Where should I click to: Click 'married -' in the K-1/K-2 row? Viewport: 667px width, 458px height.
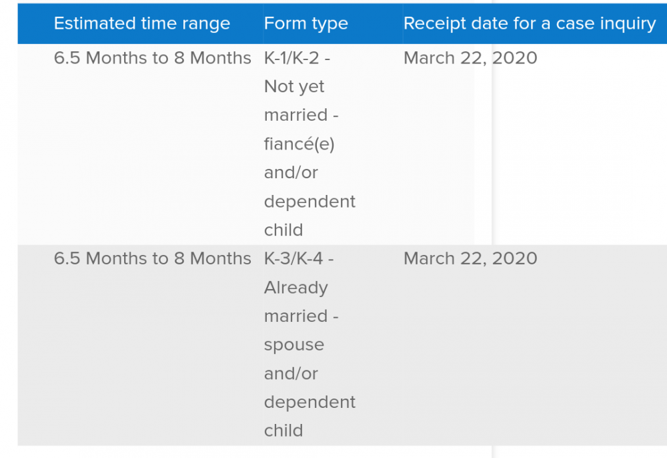point(301,115)
